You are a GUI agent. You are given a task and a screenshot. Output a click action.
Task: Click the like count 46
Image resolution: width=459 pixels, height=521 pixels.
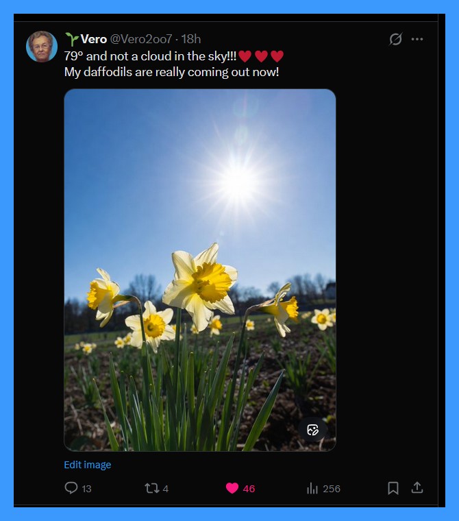click(x=249, y=489)
